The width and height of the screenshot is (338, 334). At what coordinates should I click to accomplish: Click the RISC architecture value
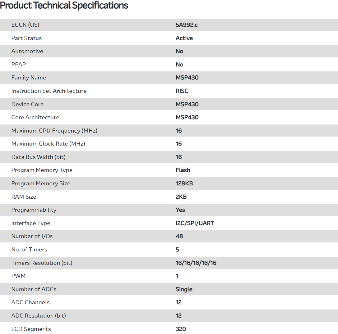(182, 91)
